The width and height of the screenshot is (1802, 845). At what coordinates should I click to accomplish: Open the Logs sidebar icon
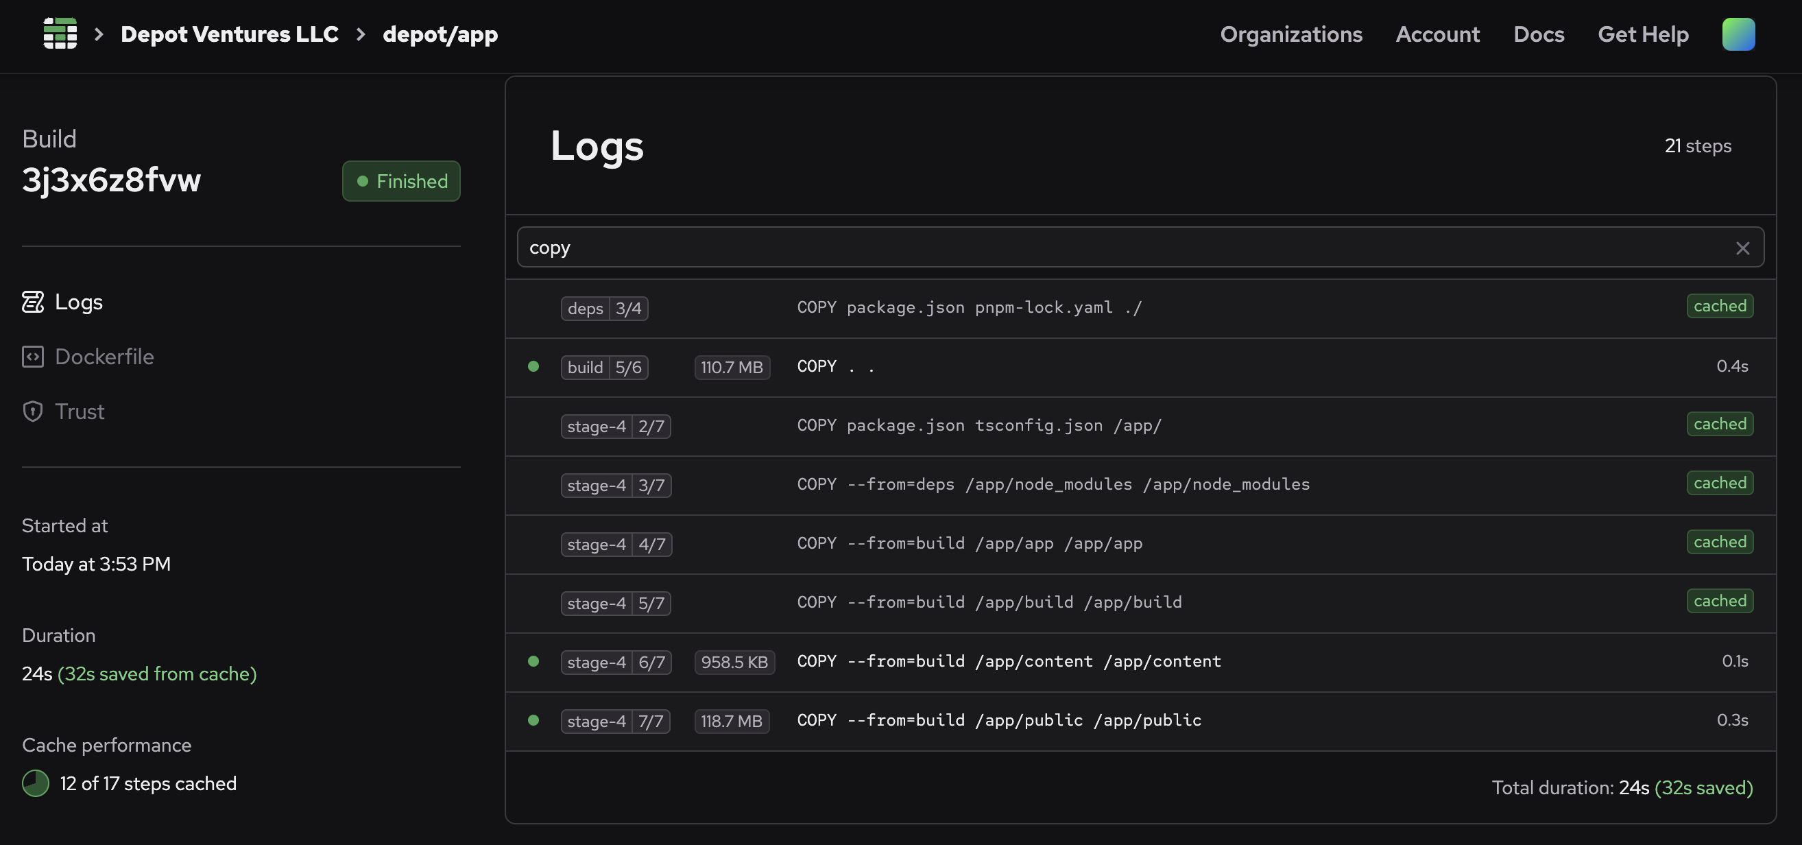coord(33,302)
